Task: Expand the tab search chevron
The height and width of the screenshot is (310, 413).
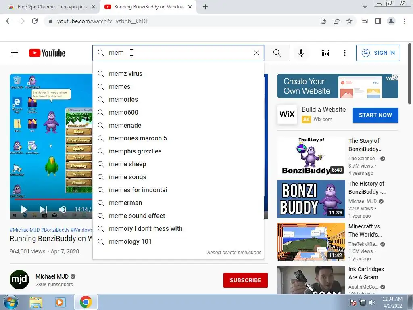Action: (x=365, y=7)
